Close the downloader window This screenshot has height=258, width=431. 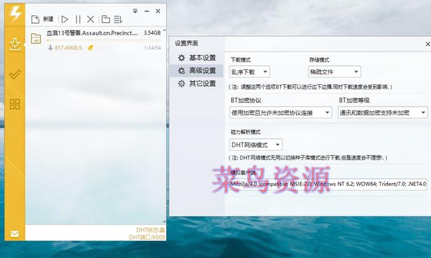click(158, 11)
